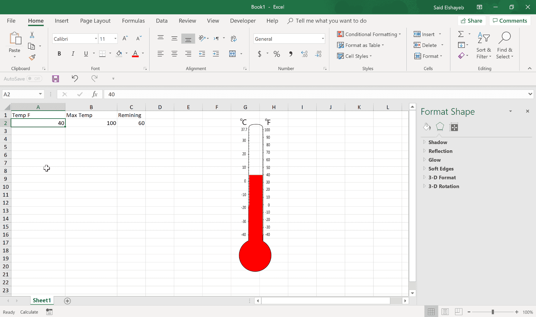Image resolution: width=536 pixels, height=317 pixels.
Task: Apply Percent Style
Action: tap(277, 54)
